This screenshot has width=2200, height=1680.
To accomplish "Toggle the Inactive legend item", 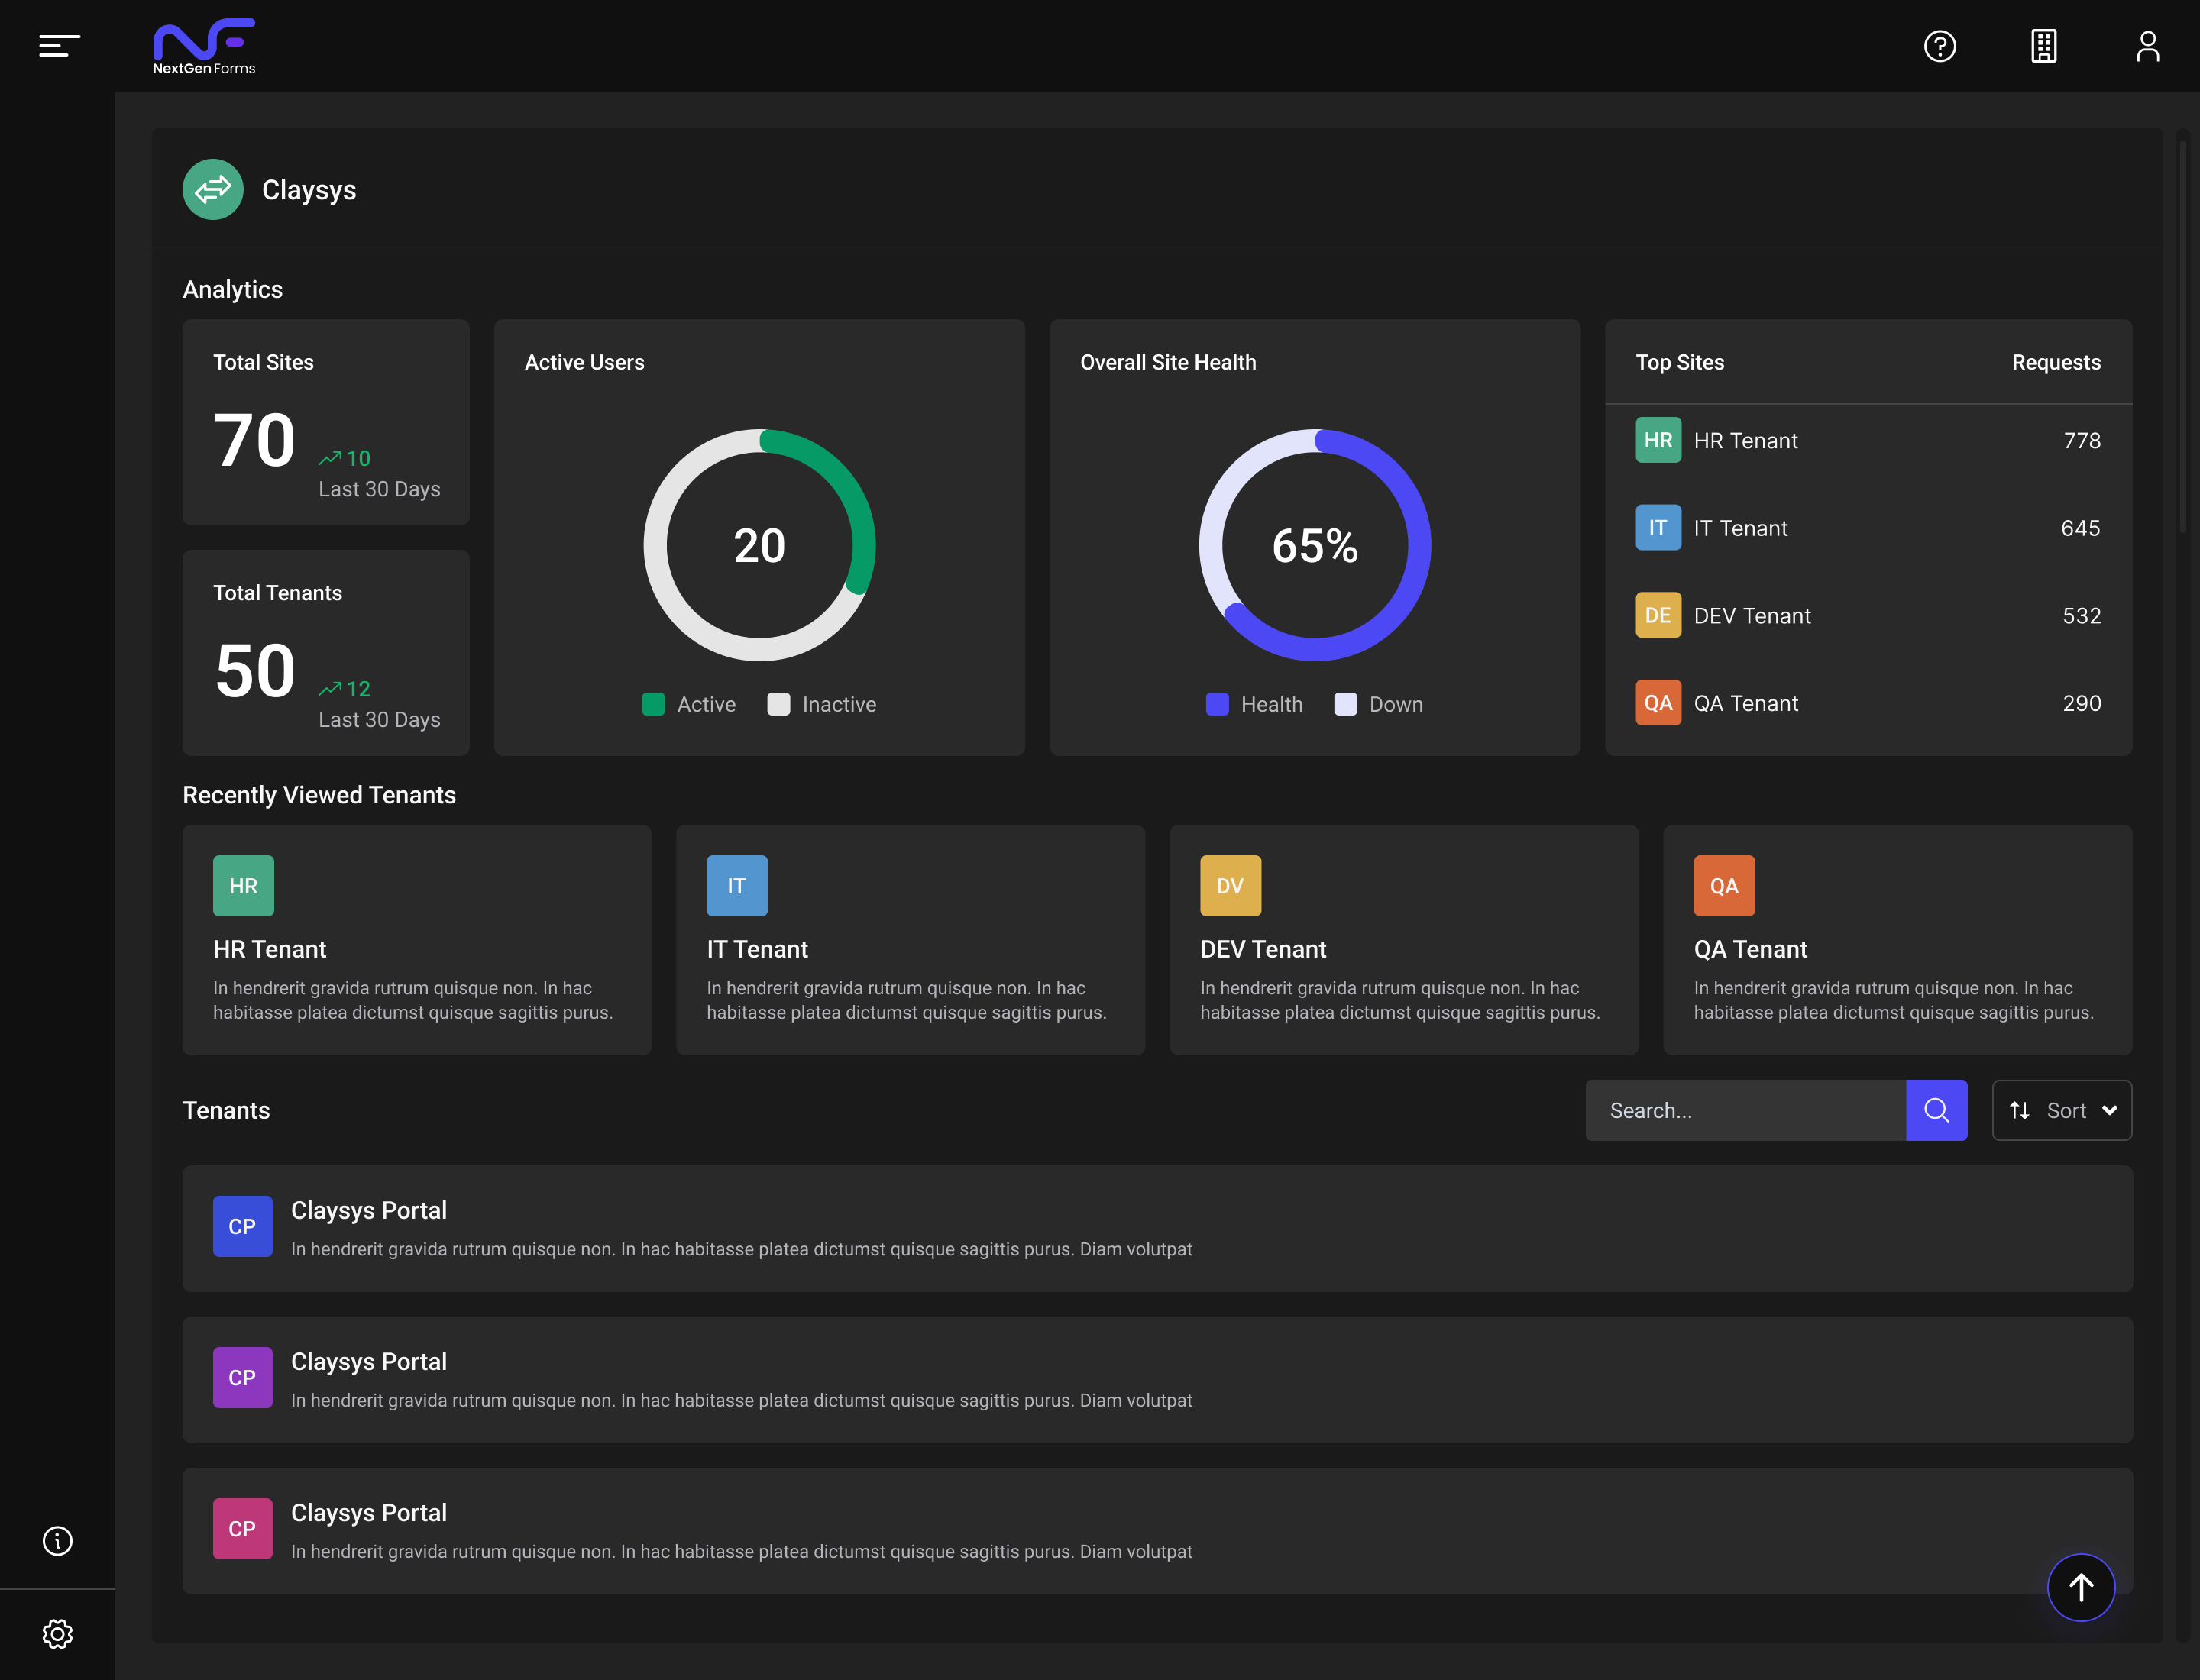I will pos(823,704).
